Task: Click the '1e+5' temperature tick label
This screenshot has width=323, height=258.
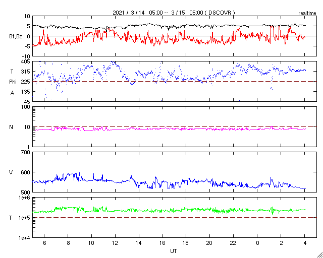Action: (25, 218)
